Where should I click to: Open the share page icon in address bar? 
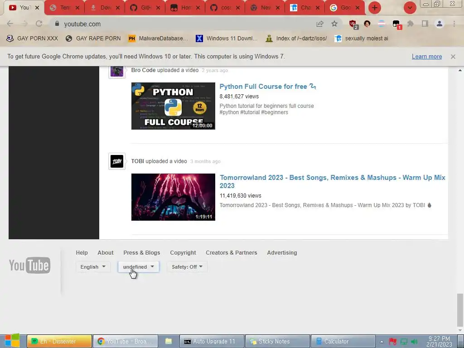pos(320,24)
